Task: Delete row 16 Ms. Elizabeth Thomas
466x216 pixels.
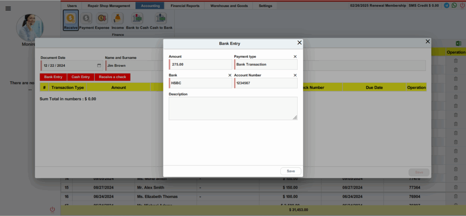Action: click(x=456, y=196)
